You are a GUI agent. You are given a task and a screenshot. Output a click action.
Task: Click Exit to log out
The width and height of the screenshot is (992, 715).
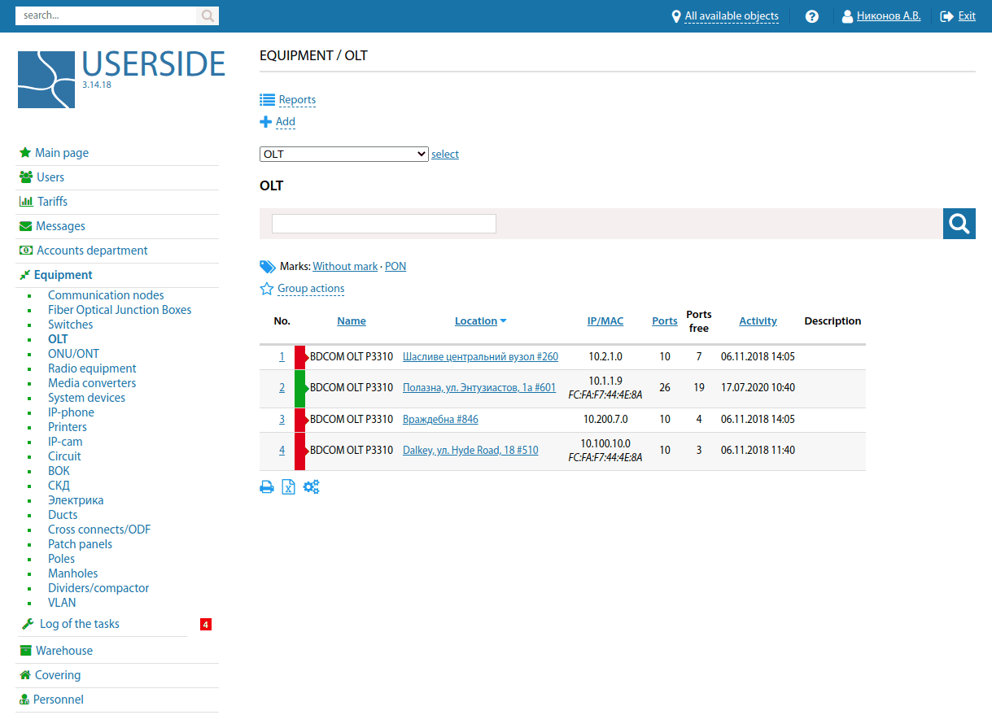(x=966, y=16)
